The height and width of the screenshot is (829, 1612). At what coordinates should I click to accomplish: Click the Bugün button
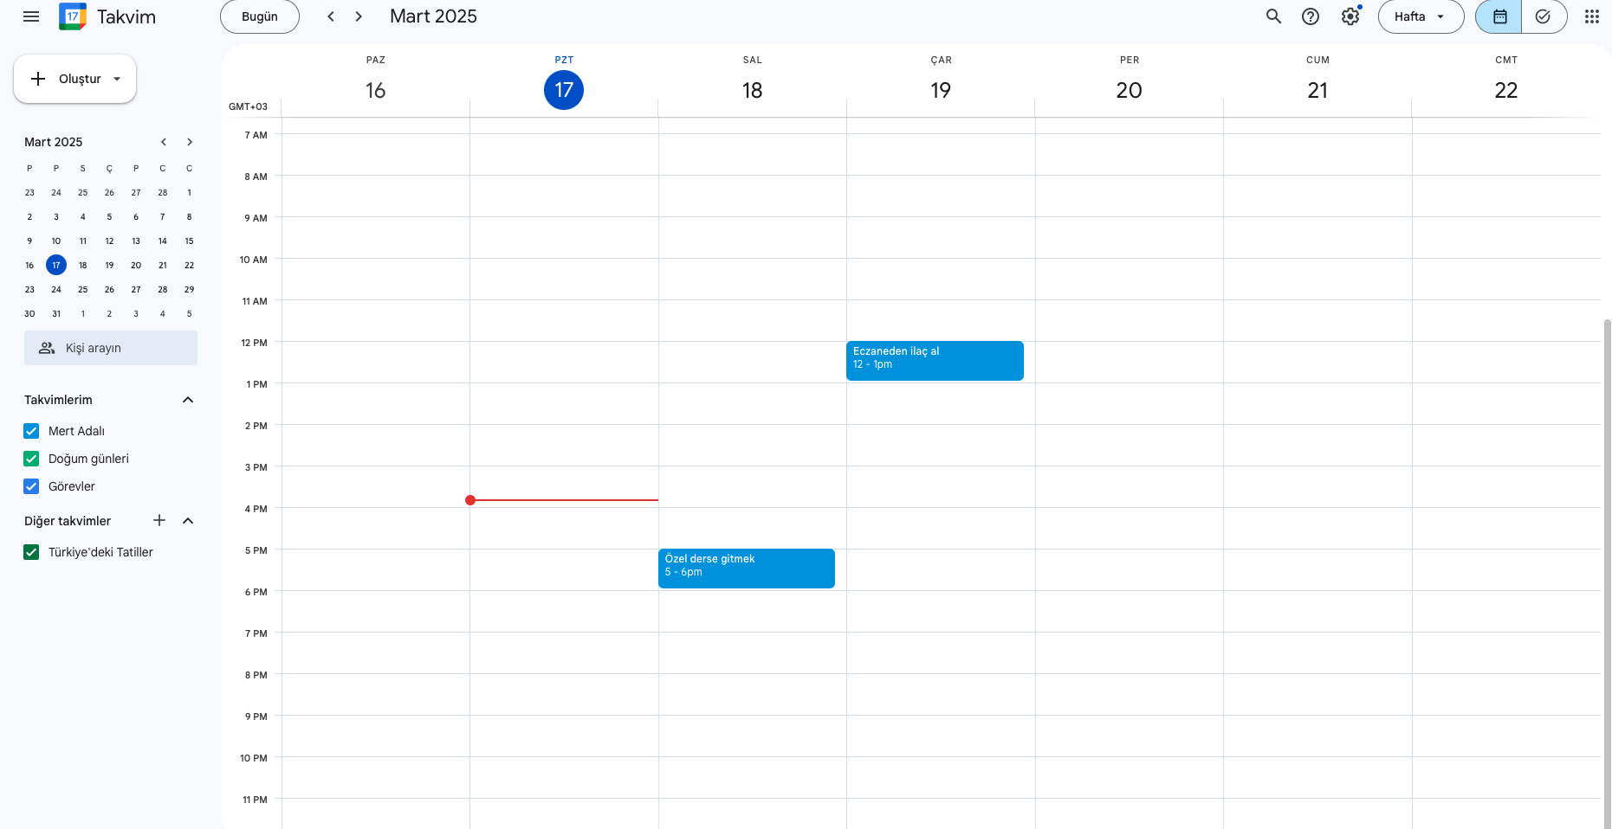259,16
